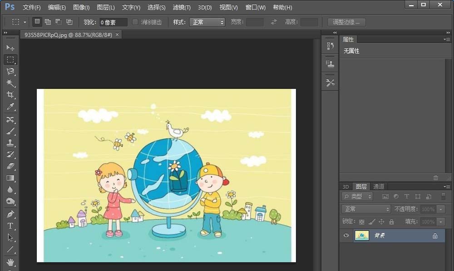Open the 窗口(W) menu
Viewport: 454px width, 271px height.
255,7
